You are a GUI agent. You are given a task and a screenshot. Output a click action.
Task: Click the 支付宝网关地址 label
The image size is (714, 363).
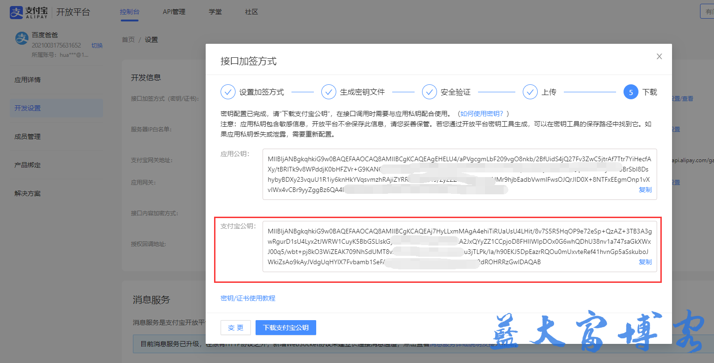[152, 160]
